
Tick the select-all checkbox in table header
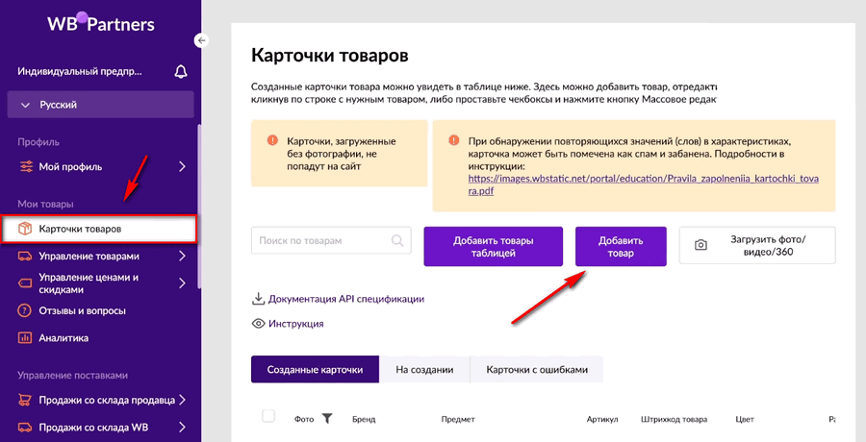(x=268, y=416)
